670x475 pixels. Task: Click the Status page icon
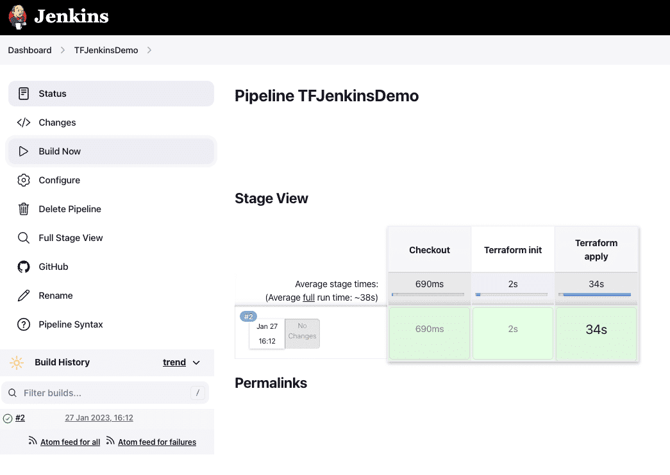[24, 94]
